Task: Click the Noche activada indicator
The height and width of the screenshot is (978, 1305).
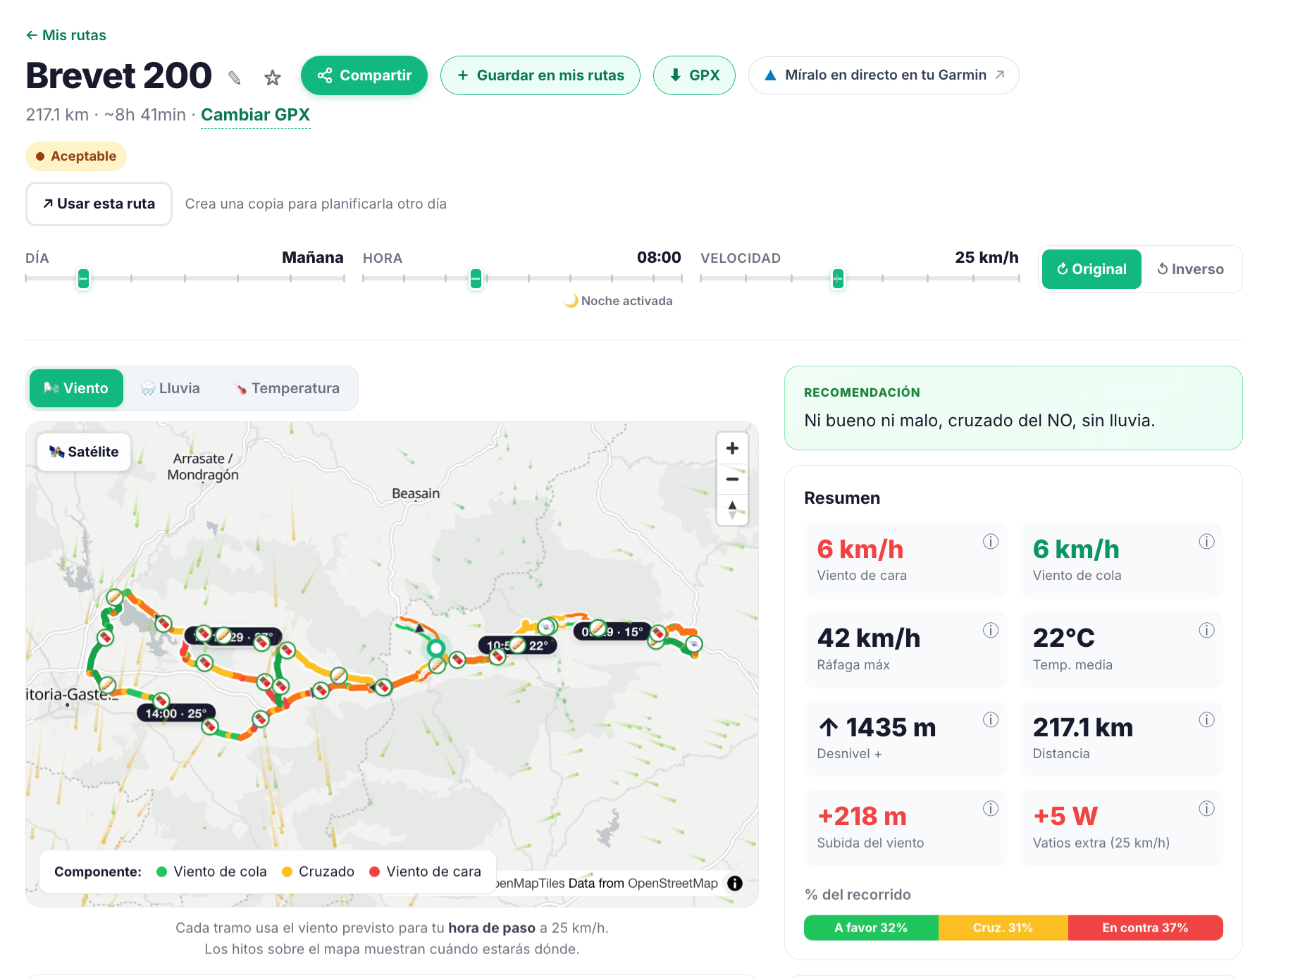Action: pyautogui.click(x=619, y=301)
